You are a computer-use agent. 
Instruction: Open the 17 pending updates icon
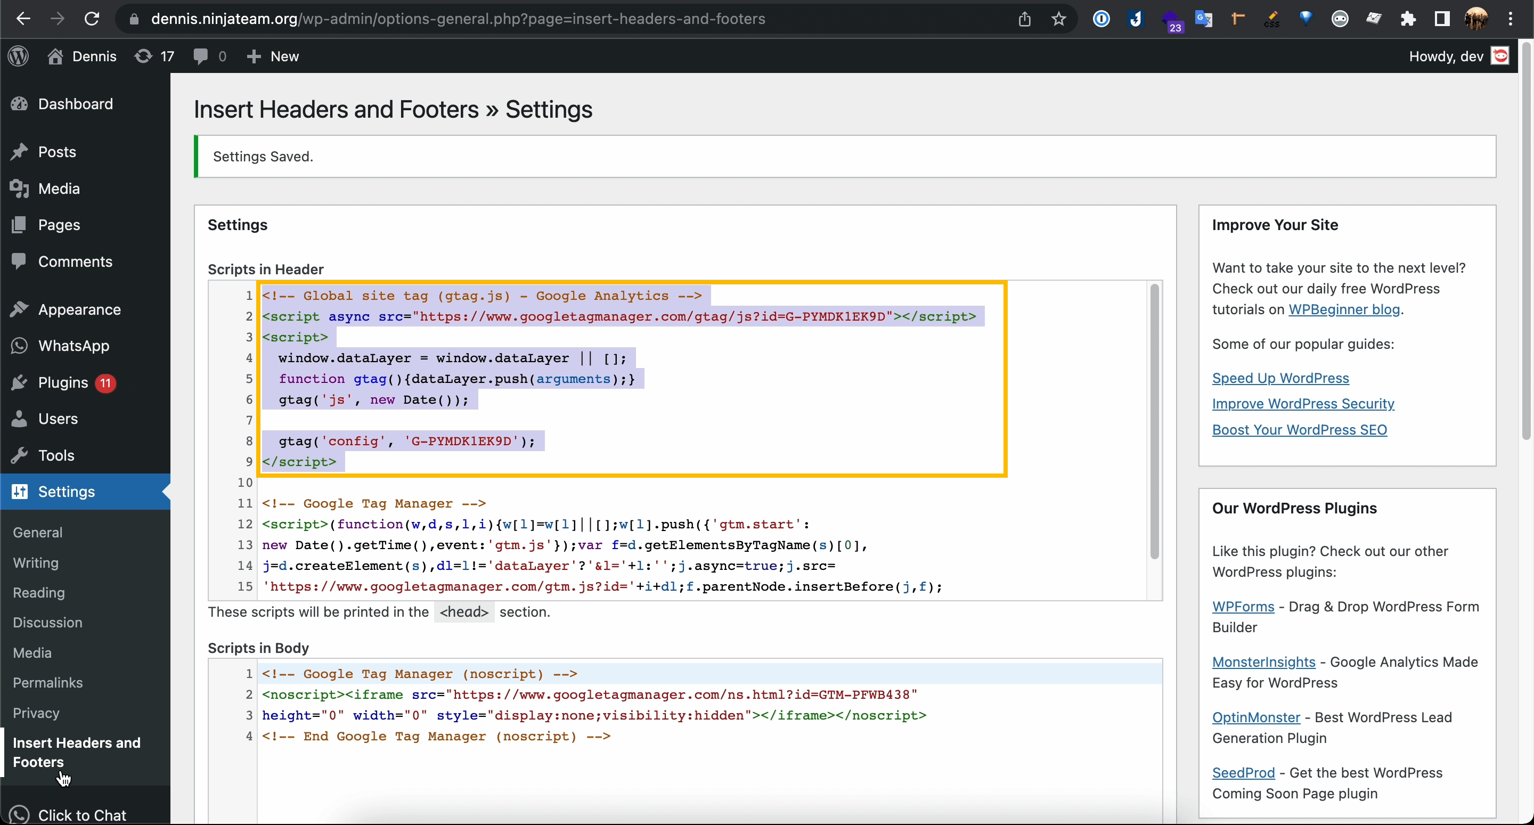click(154, 56)
